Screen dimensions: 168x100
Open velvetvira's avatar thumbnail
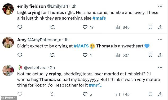point(8,70)
